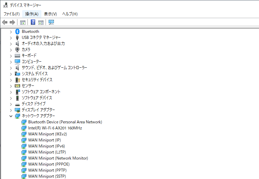This screenshot has height=179, width=259.
Task: Select WAN Miniport (IKEv2) entry
Action: 48,134
